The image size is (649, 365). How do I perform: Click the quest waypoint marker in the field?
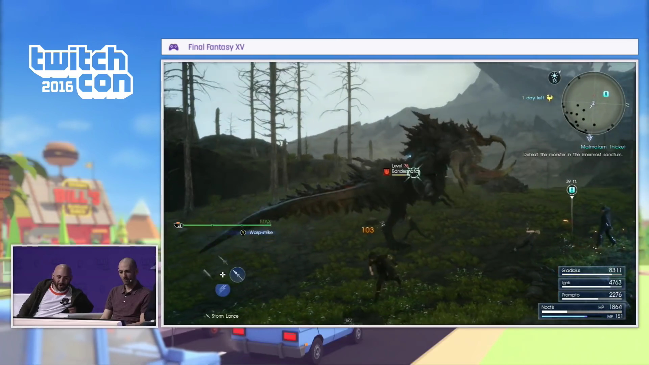(572, 190)
